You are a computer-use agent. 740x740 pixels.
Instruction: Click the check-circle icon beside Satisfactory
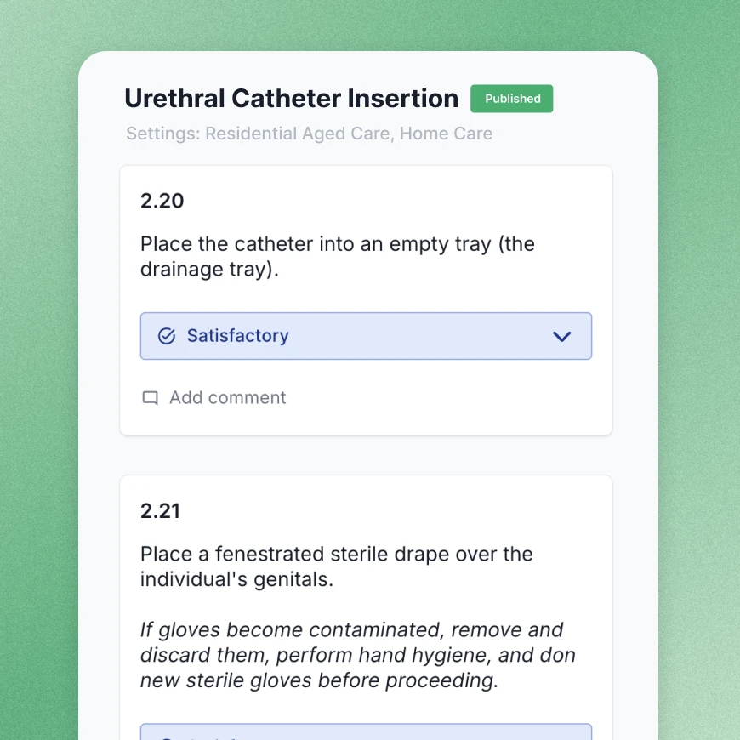[167, 336]
